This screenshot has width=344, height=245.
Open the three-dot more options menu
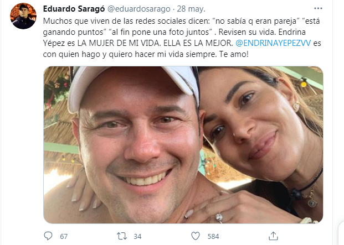pos(318,8)
